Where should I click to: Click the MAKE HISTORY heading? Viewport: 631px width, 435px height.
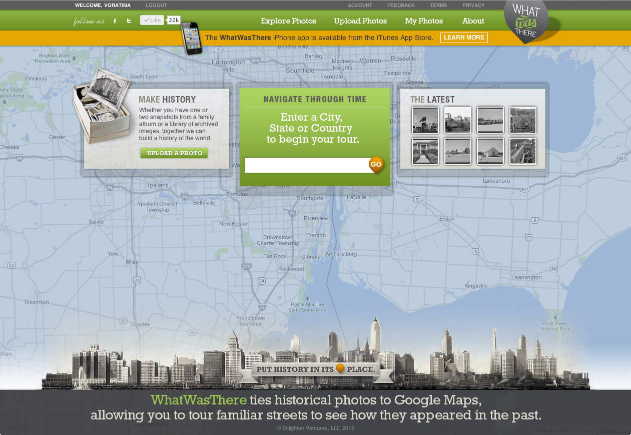pyautogui.click(x=167, y=100)
